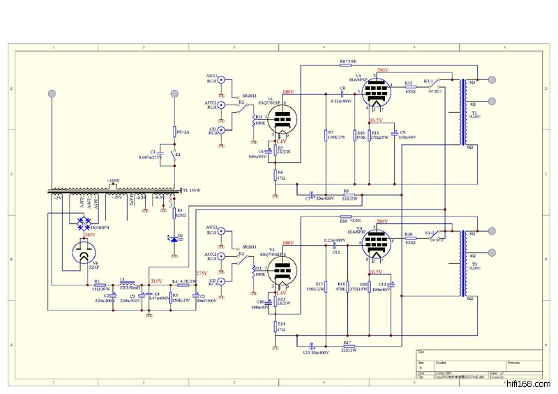Click the lower K2 SR2611 input selector
558x394 pixels.
(243, 258)
